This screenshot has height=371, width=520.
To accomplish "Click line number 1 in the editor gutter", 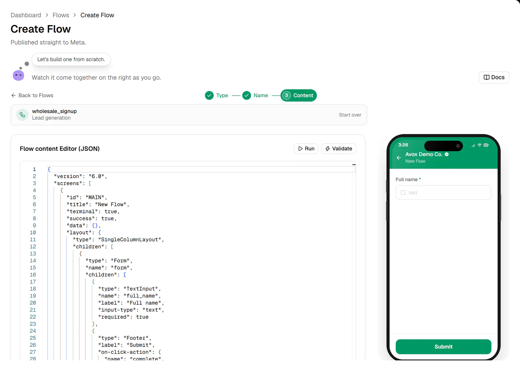I will click(34, 169).
